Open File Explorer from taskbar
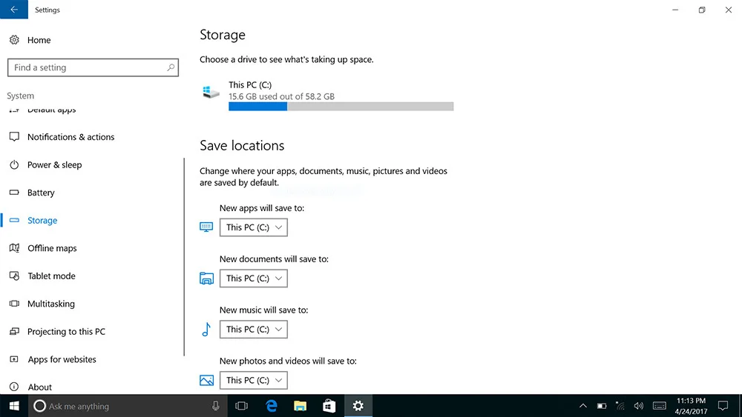 click(x=300, y=406)
